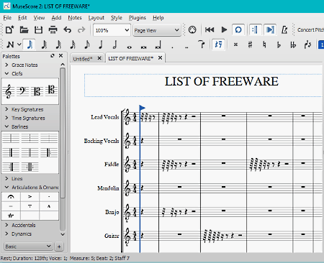The image size is (324, 263).
Task: Close the LIST OF FREEWARE tab
Action: click(160, 58)
